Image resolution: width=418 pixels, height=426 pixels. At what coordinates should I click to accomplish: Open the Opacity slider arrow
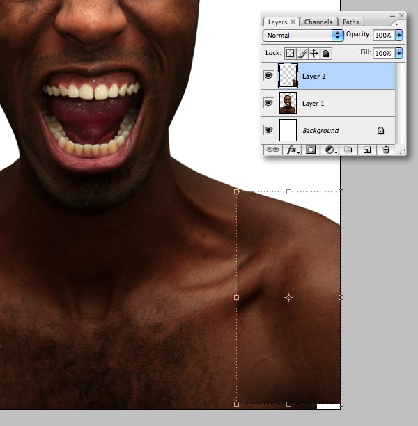(399, 35)
